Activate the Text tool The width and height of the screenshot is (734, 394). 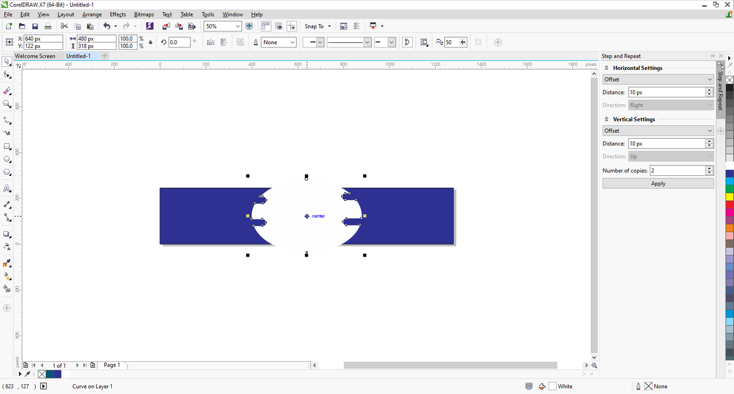click(x=7, y=188)
